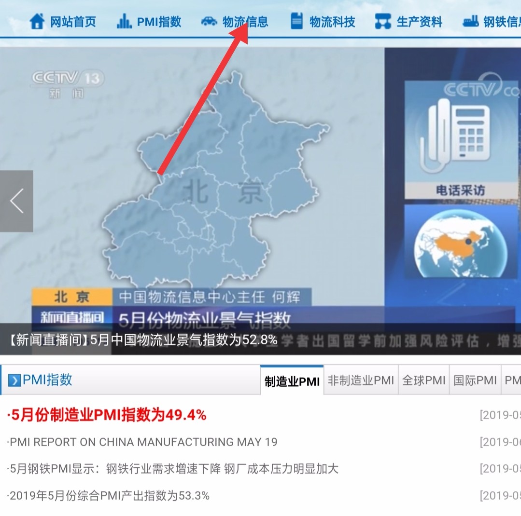Open the 5月钢铁PMI news item

click(171, 469)
